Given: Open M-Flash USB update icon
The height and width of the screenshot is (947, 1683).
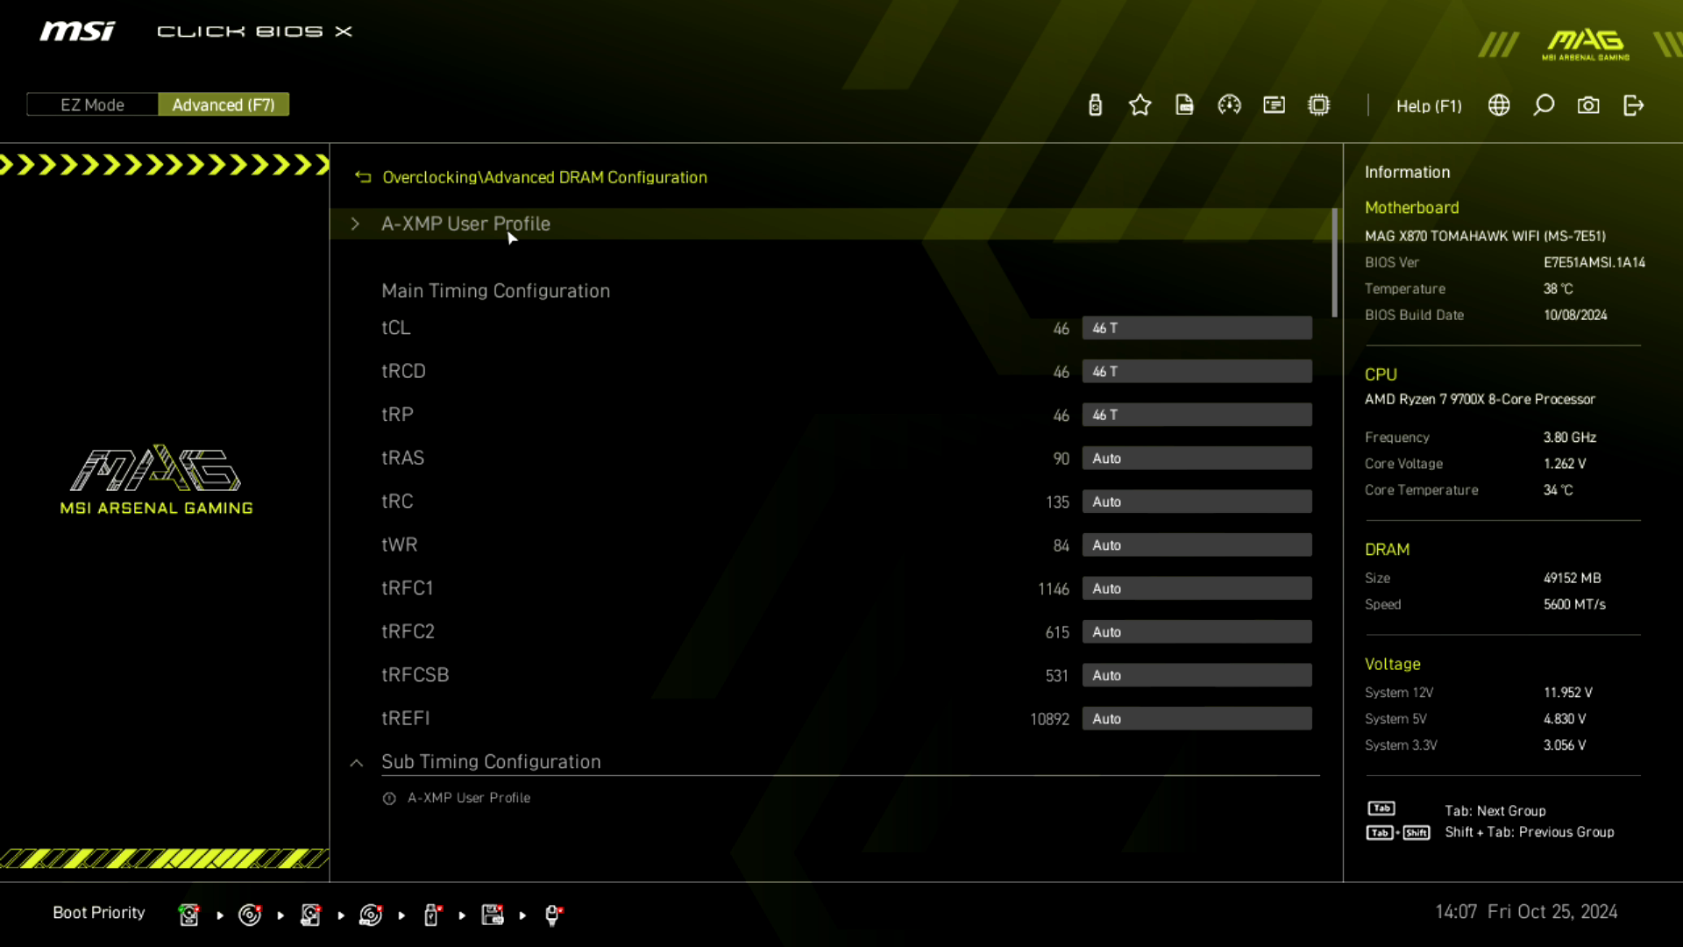Looking at the screenshot, I should point(1095,105).
